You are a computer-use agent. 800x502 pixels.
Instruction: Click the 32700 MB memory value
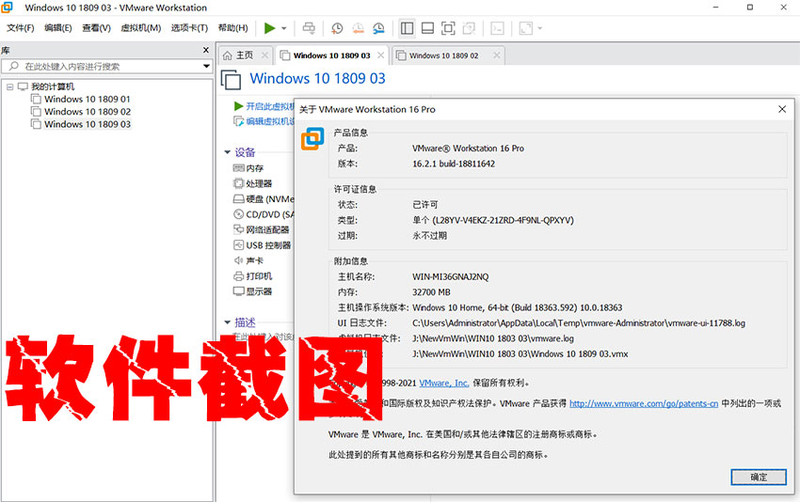(431, 292)
